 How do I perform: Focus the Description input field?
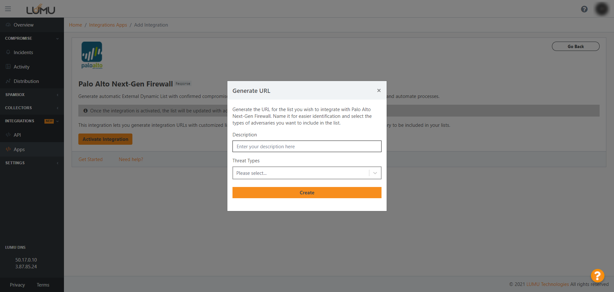pyautogui.click(x=307, y=147)
